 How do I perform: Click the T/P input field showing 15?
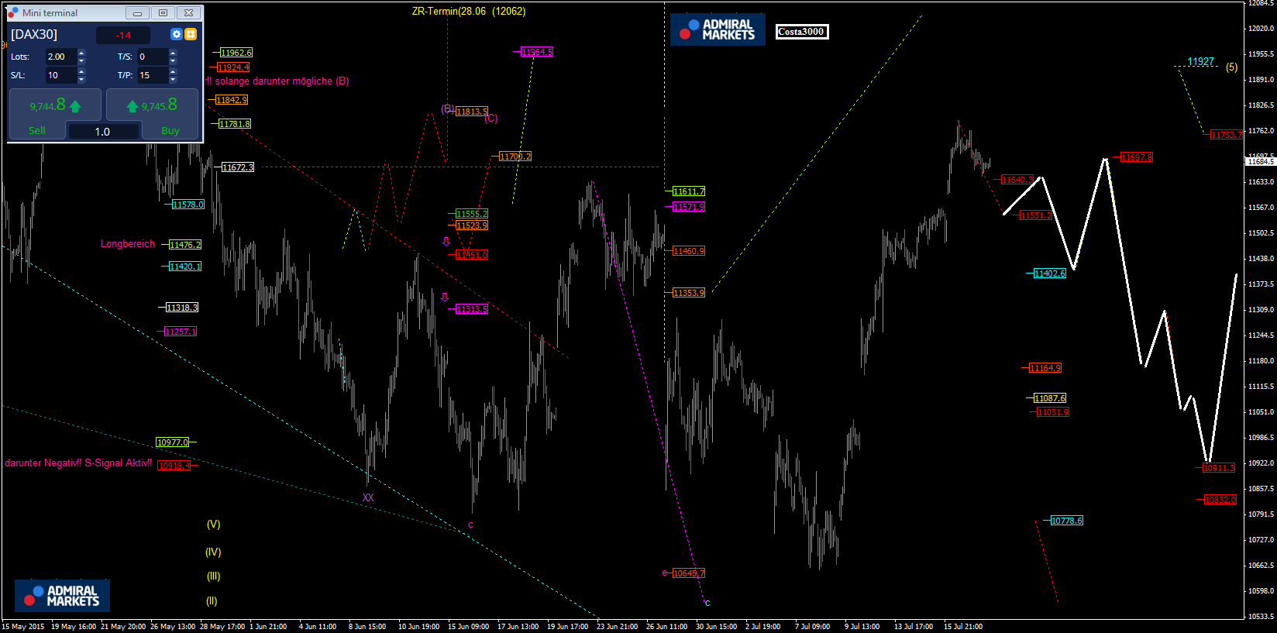click(x=152, y=75)
